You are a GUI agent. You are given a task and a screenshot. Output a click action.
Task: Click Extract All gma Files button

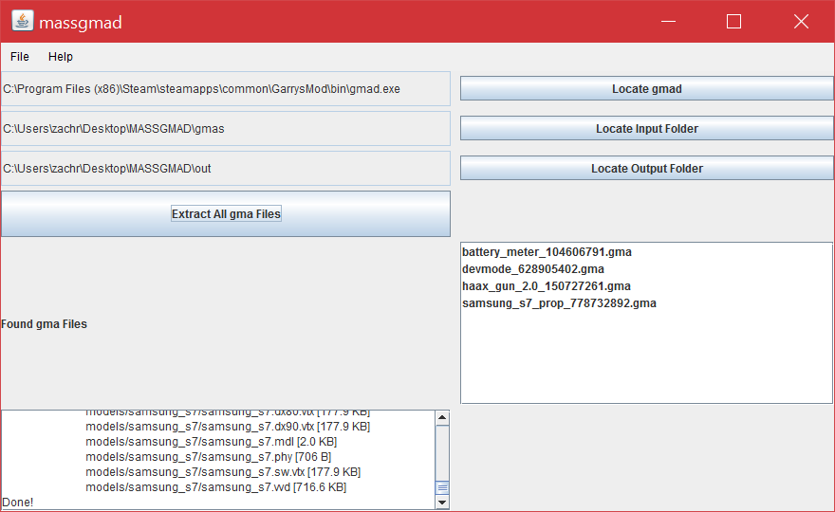pos(226,214)
